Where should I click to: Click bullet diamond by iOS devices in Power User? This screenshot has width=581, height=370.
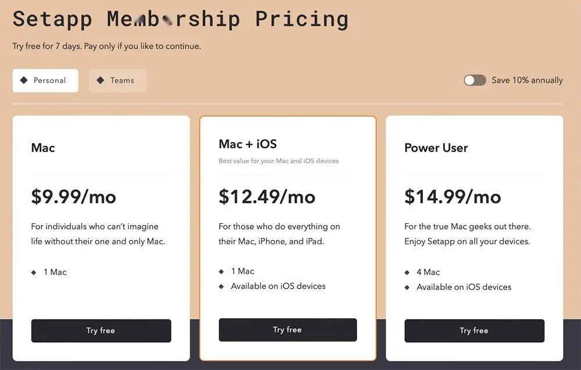(407, 288)
